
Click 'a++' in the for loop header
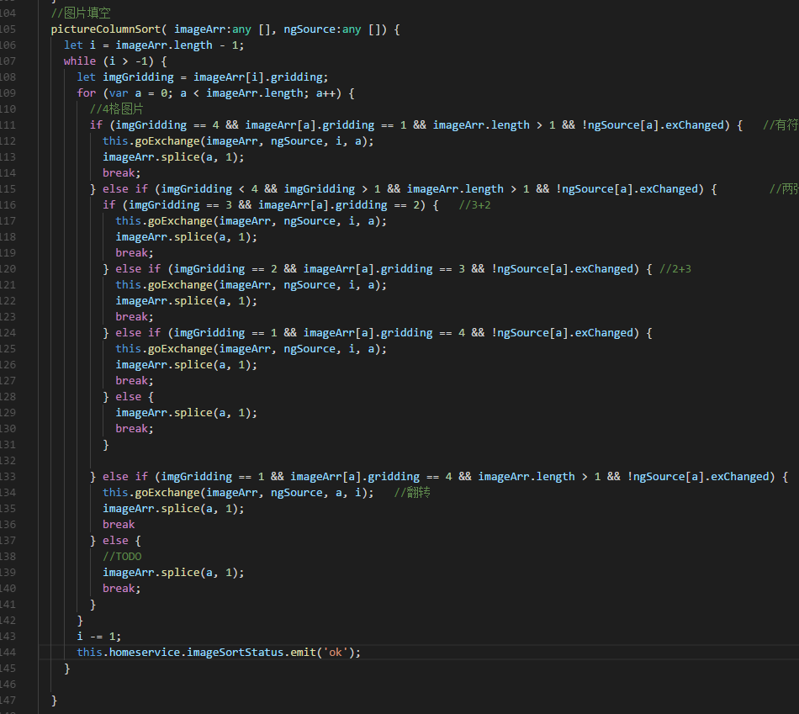click(325, 93)
